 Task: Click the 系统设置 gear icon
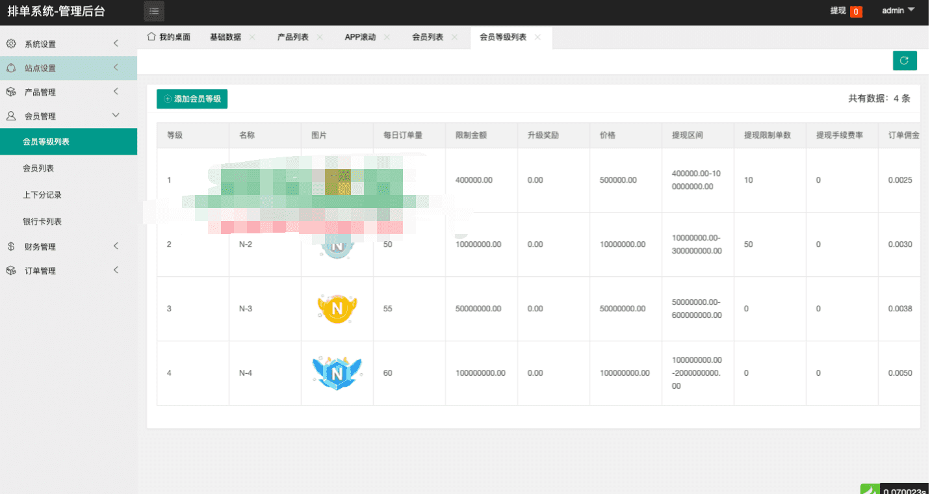tap(11, 44)
